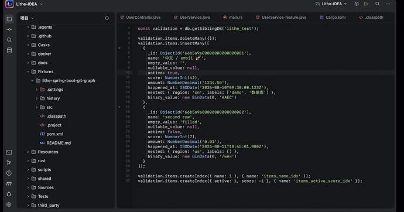
Task: Switch to the main.rs tab
Action: coord(232,17)
